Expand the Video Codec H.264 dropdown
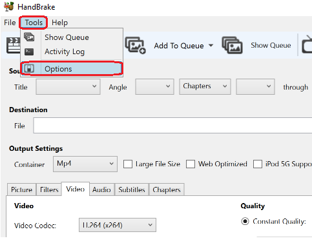 point(118,225)
